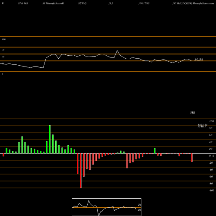Click the RSI spike peak on the line
216x216 pixels.
[x=117, y=51]
